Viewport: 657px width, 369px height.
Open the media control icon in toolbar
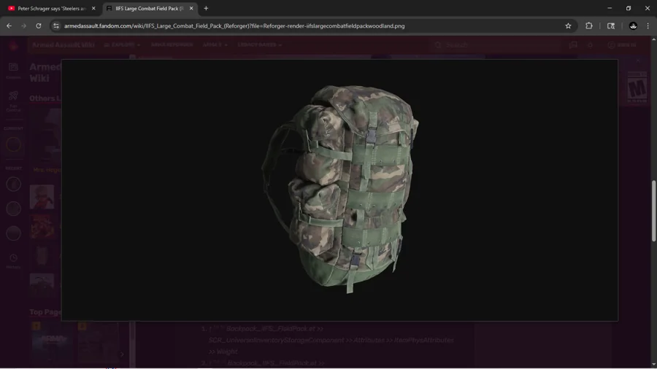click(611, 26)
